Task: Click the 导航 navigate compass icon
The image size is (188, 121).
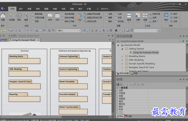Action: tap(19, 16)
